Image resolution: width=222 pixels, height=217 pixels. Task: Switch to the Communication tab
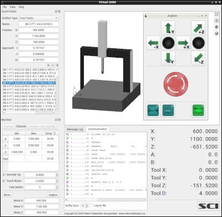98,129
